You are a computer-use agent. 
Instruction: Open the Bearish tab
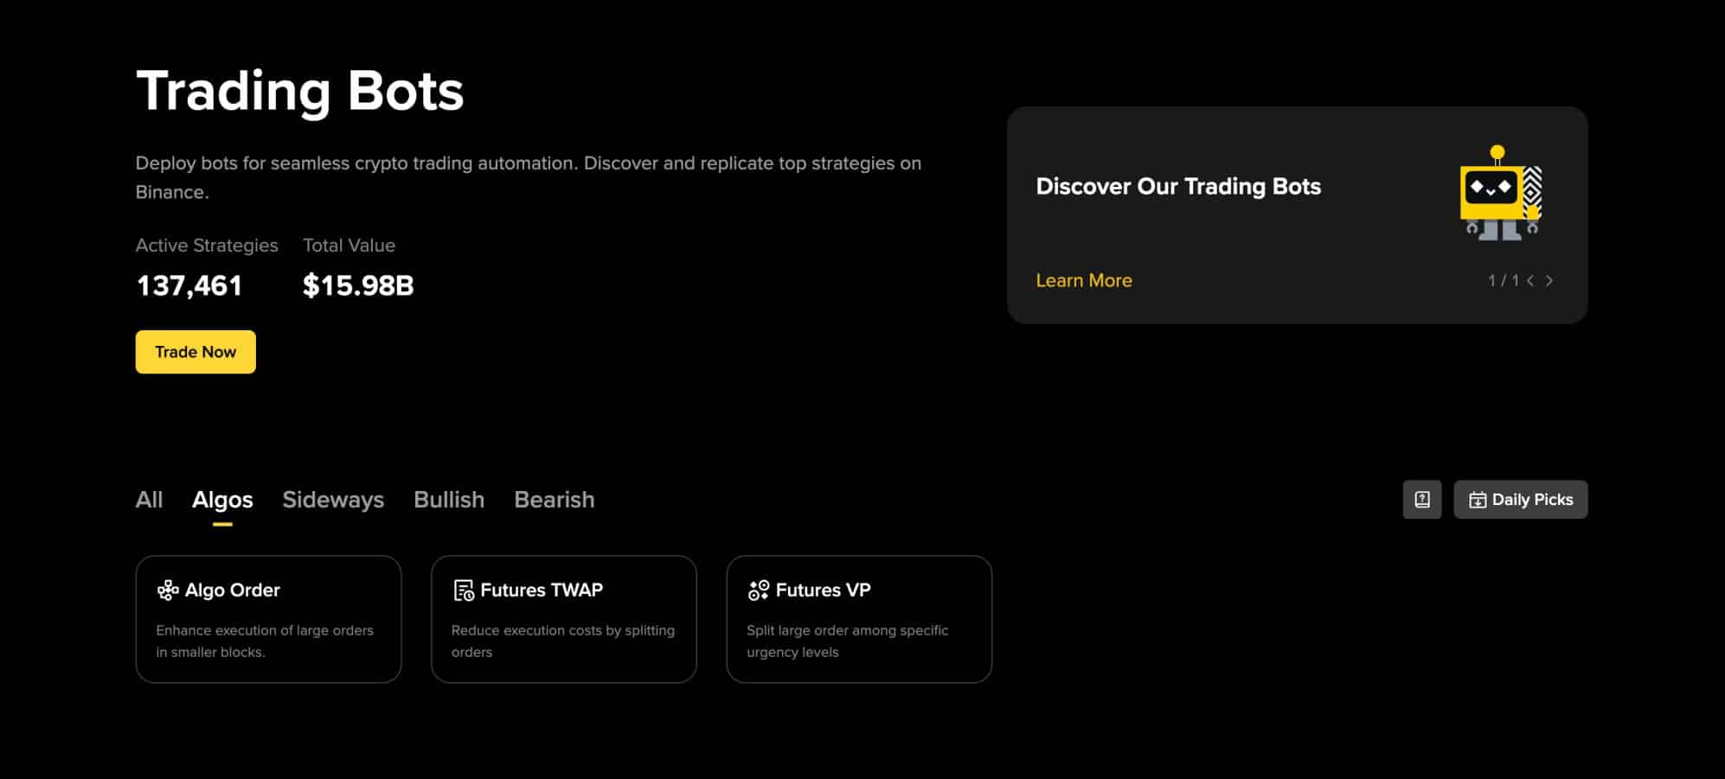(x=555, y=500)
